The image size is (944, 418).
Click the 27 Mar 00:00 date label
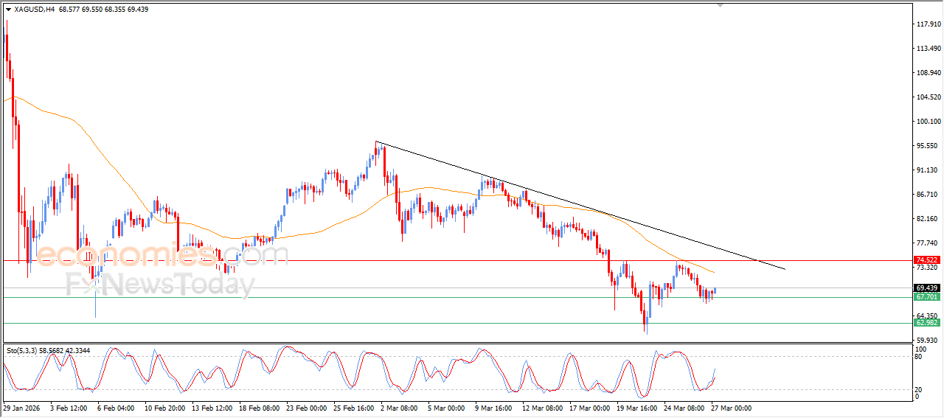tap(731, 408)
